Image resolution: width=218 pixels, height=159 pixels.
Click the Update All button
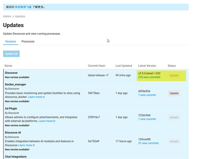click(11, 54)
